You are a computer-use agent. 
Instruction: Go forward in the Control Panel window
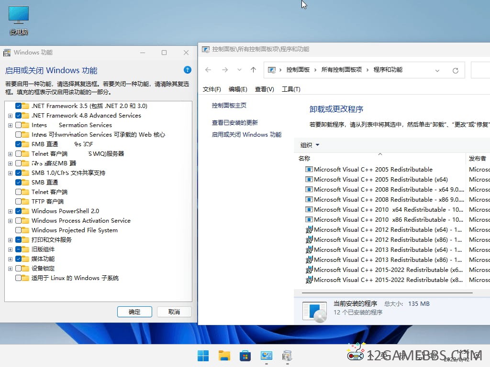pos(225,70)
